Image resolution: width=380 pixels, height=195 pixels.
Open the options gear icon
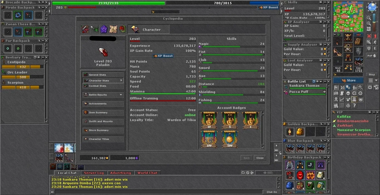click(x=370, y=87)
